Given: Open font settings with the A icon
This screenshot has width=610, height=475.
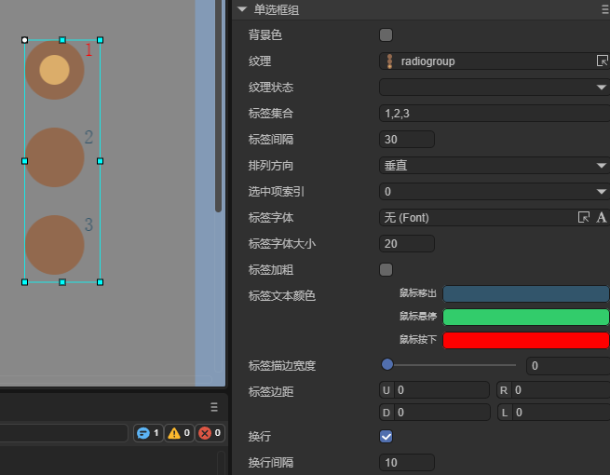Looking at the screenshot, I should (x=602, y=217).
